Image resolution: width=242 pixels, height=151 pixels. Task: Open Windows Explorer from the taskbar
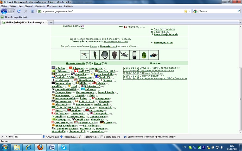tap(17, 147)
